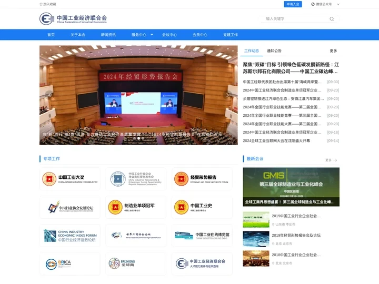Open the 2024全球工业互联网大会在沈阳盛大开幕 news item
The image size is (379, 284).
[x=276, y=140]
